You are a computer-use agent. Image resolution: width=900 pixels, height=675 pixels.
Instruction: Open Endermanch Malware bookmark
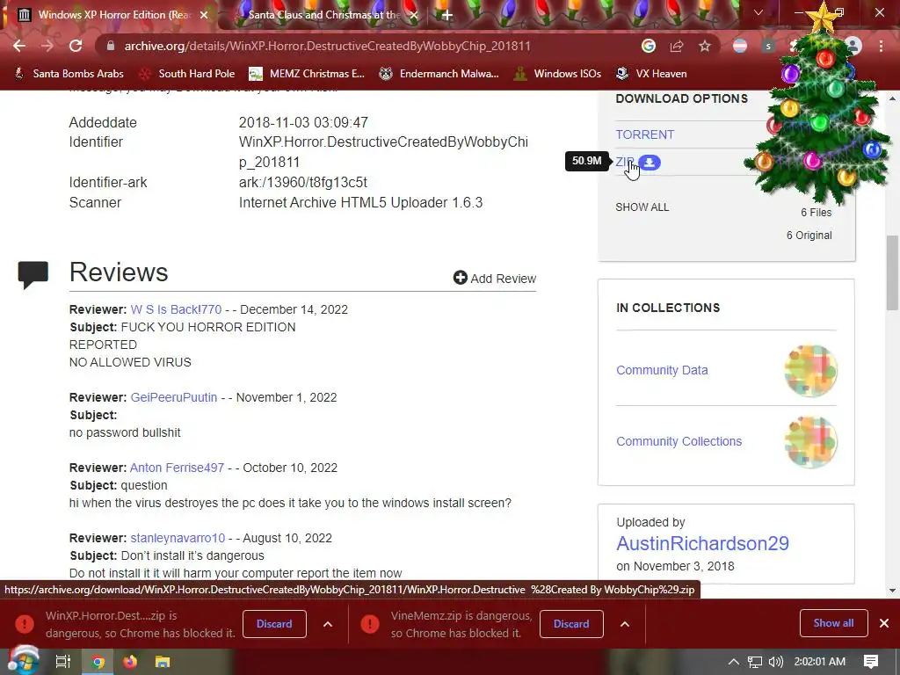(x=439, y=74)
